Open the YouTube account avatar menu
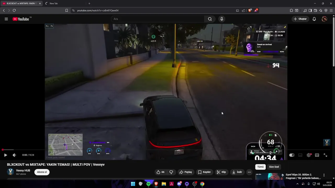 tap(324, 19)
